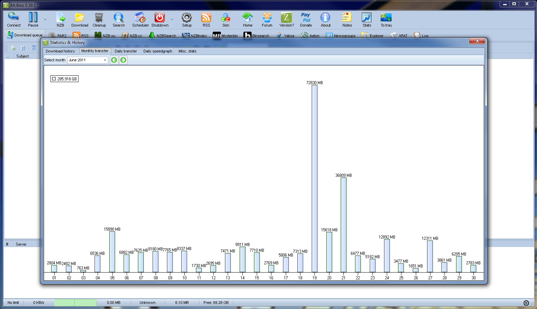Open the NZB.cc tab
The image size is (537, 309).
click(x=132, y=35)
